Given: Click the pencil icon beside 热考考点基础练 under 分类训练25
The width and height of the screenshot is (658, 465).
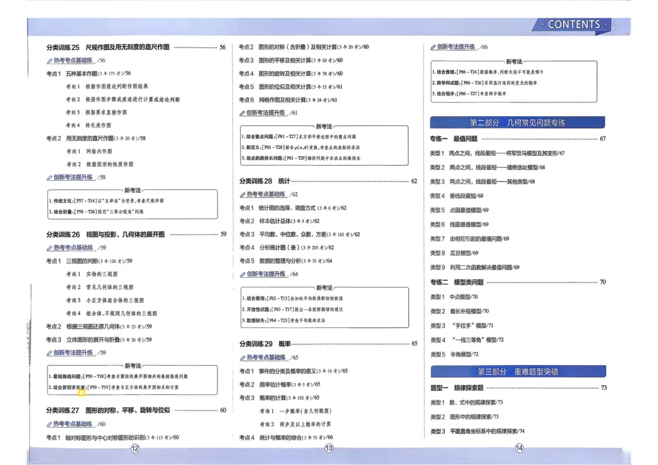Looking at the screenshot, I should [51, 60].
